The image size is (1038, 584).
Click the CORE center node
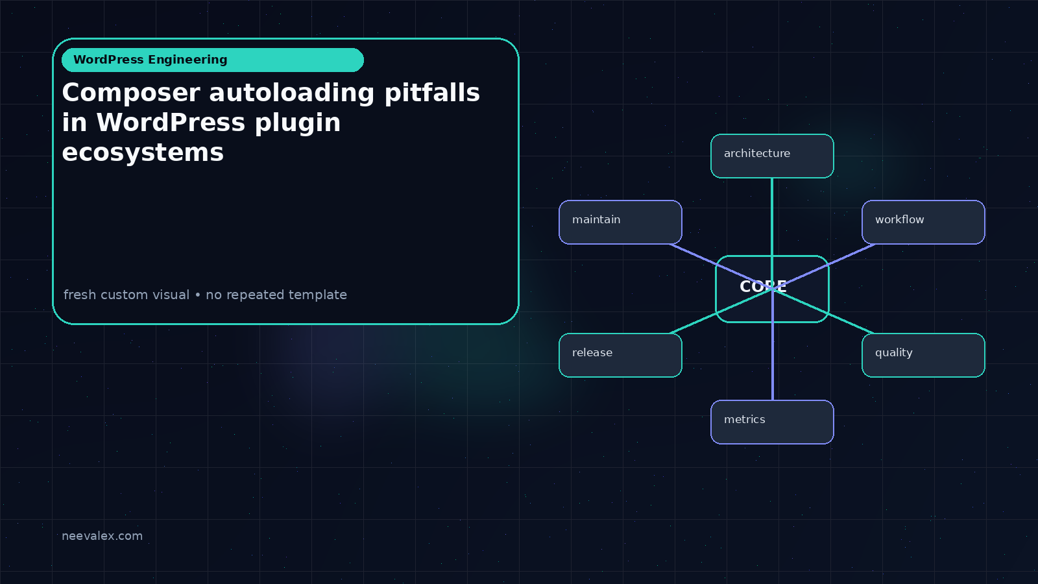click(772, 289)
